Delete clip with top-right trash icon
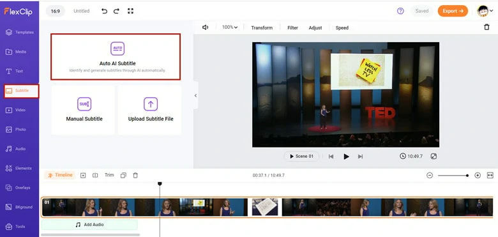498x237 pixels. (x=487, y=27)
